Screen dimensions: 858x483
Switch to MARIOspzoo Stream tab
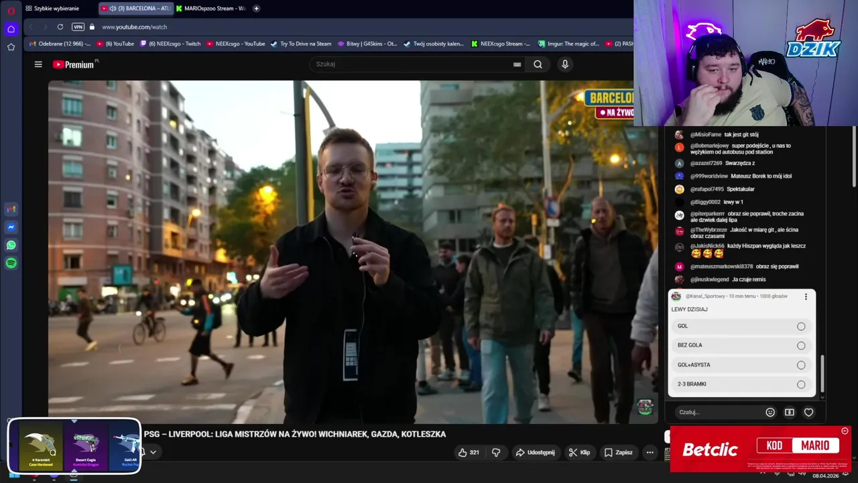click(211, 8)
